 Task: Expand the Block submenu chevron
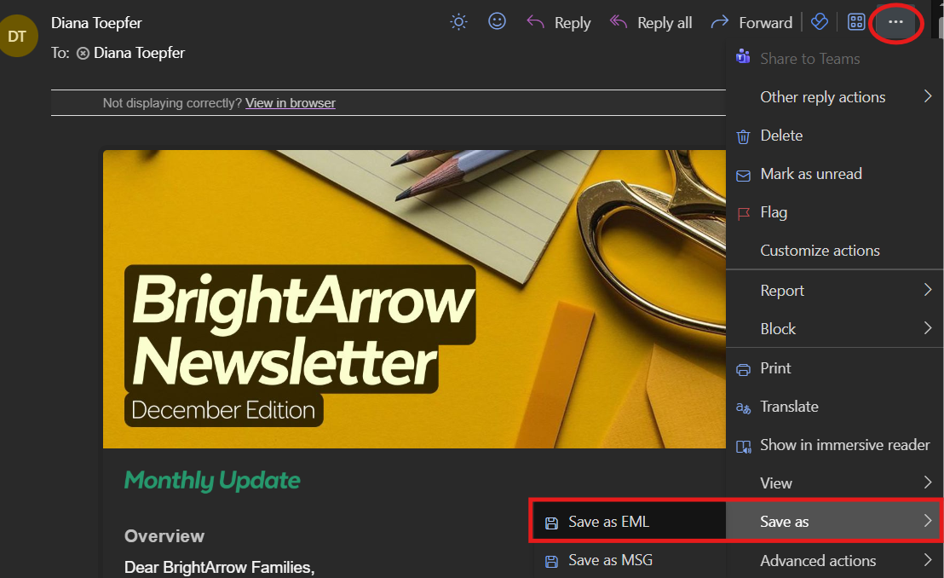928,328
